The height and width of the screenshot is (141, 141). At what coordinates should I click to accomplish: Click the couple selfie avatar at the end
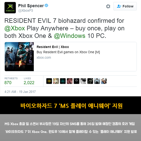(x=104, y=81)
